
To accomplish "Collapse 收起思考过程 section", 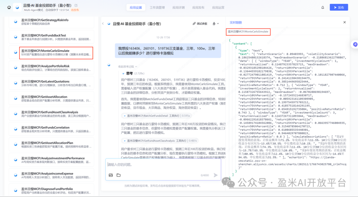I will tap(128, 66).
